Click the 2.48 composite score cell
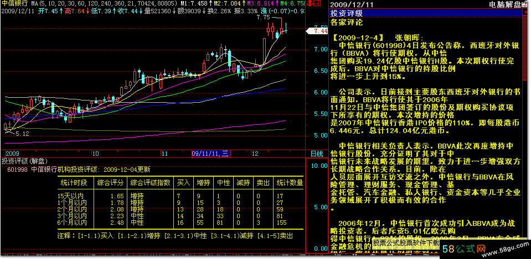The width and height of the screenshot is (531, 259). (x=117, y=223)
